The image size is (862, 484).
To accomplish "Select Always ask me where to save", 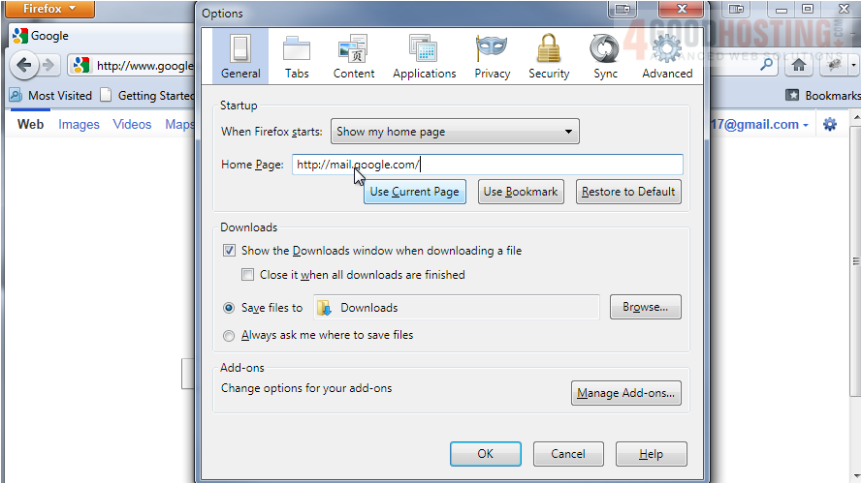I will click(229, 336).
